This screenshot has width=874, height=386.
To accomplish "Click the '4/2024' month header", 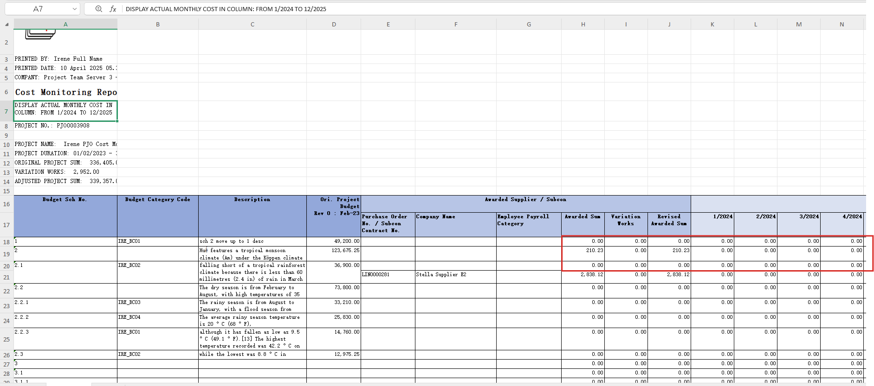I will 842,225.
